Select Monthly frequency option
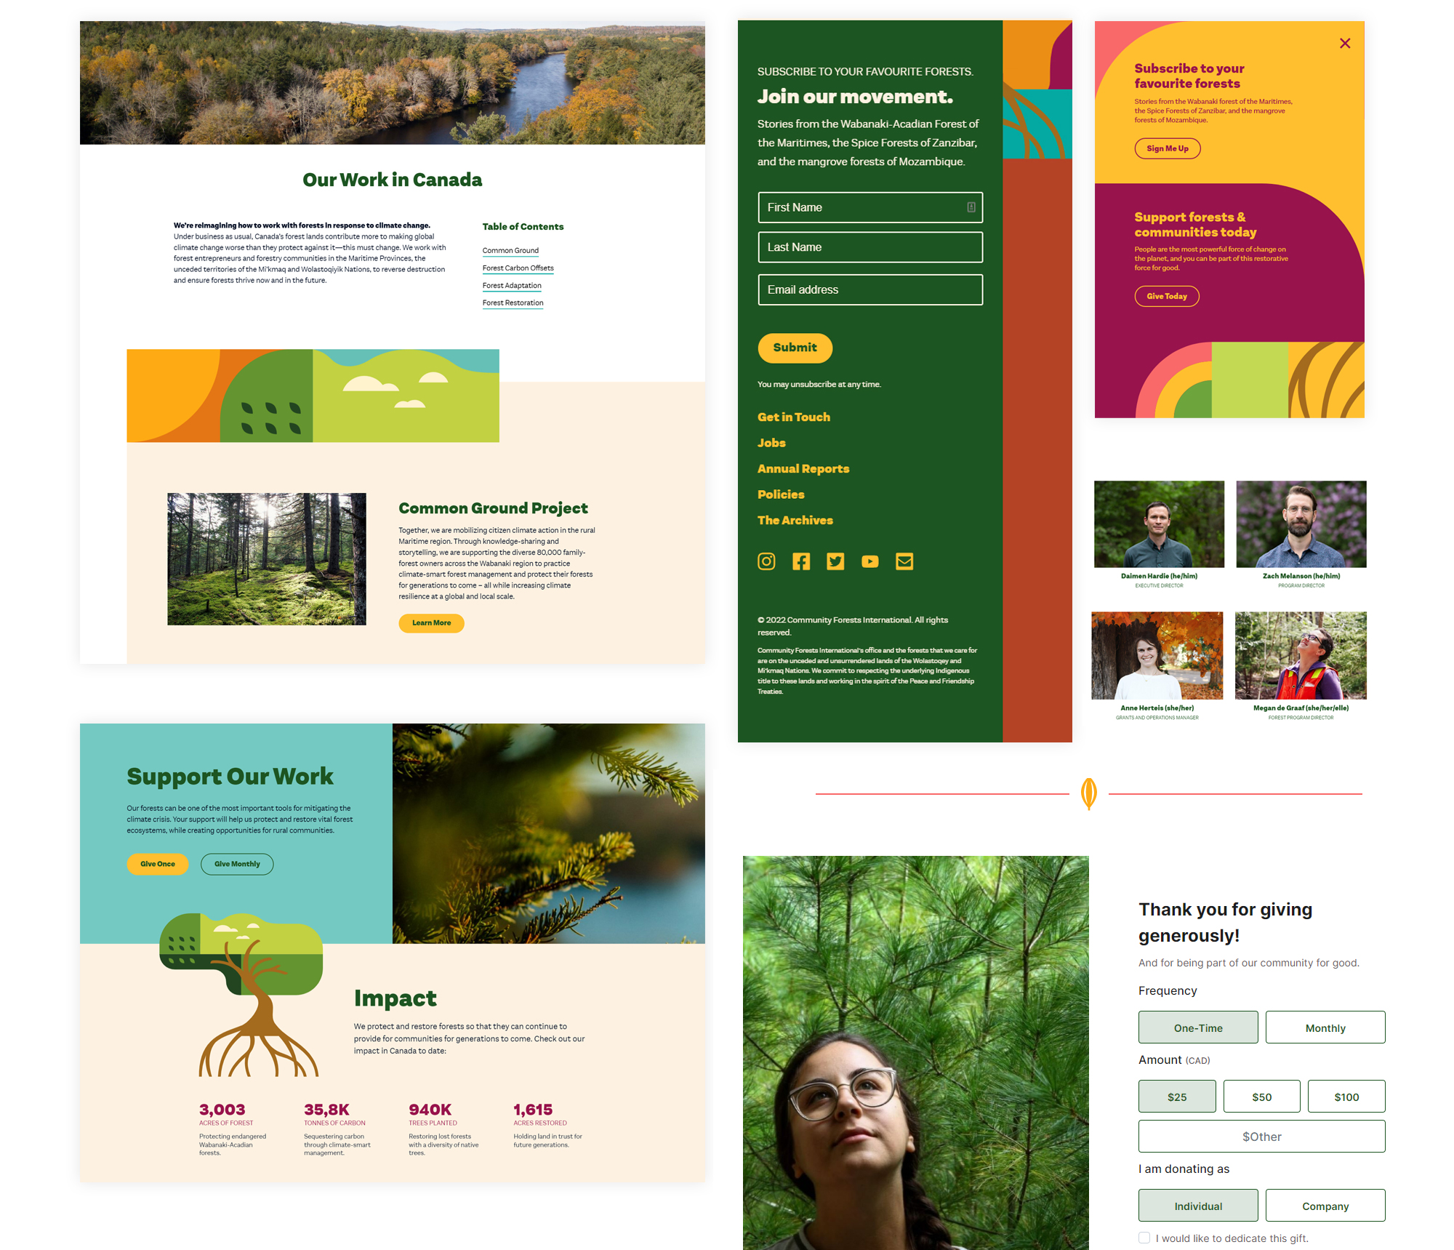 tap(1325, 1027)
